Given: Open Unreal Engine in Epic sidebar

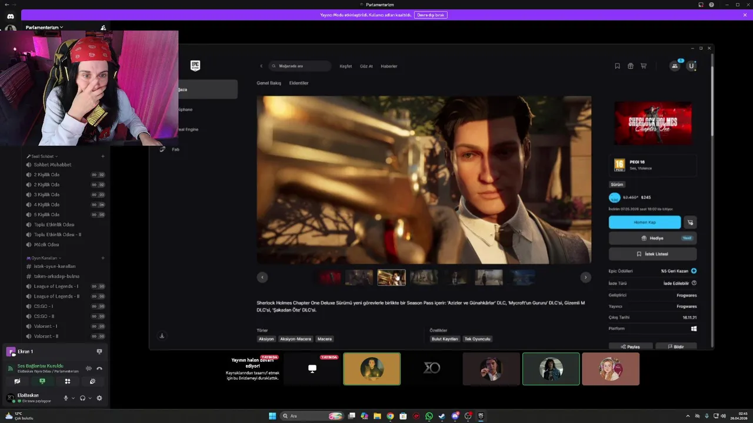Looking at the screenshot, I should (x=188, y=129).
